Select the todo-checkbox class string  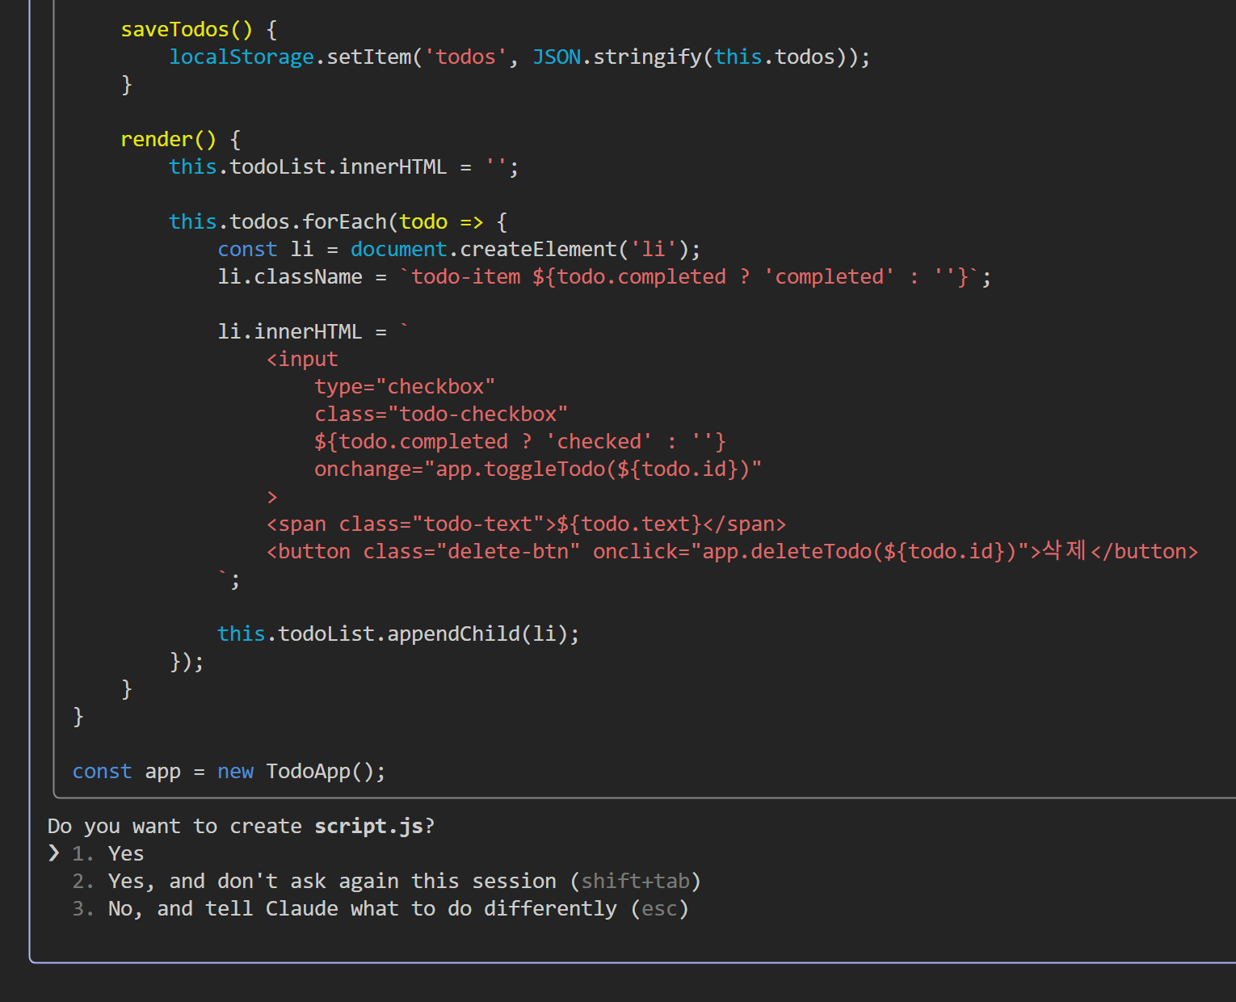pyautogui.click(x=481, y=414)
